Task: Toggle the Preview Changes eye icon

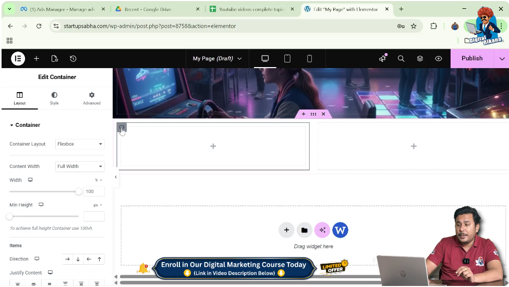Action: click(x=439, y=59)
